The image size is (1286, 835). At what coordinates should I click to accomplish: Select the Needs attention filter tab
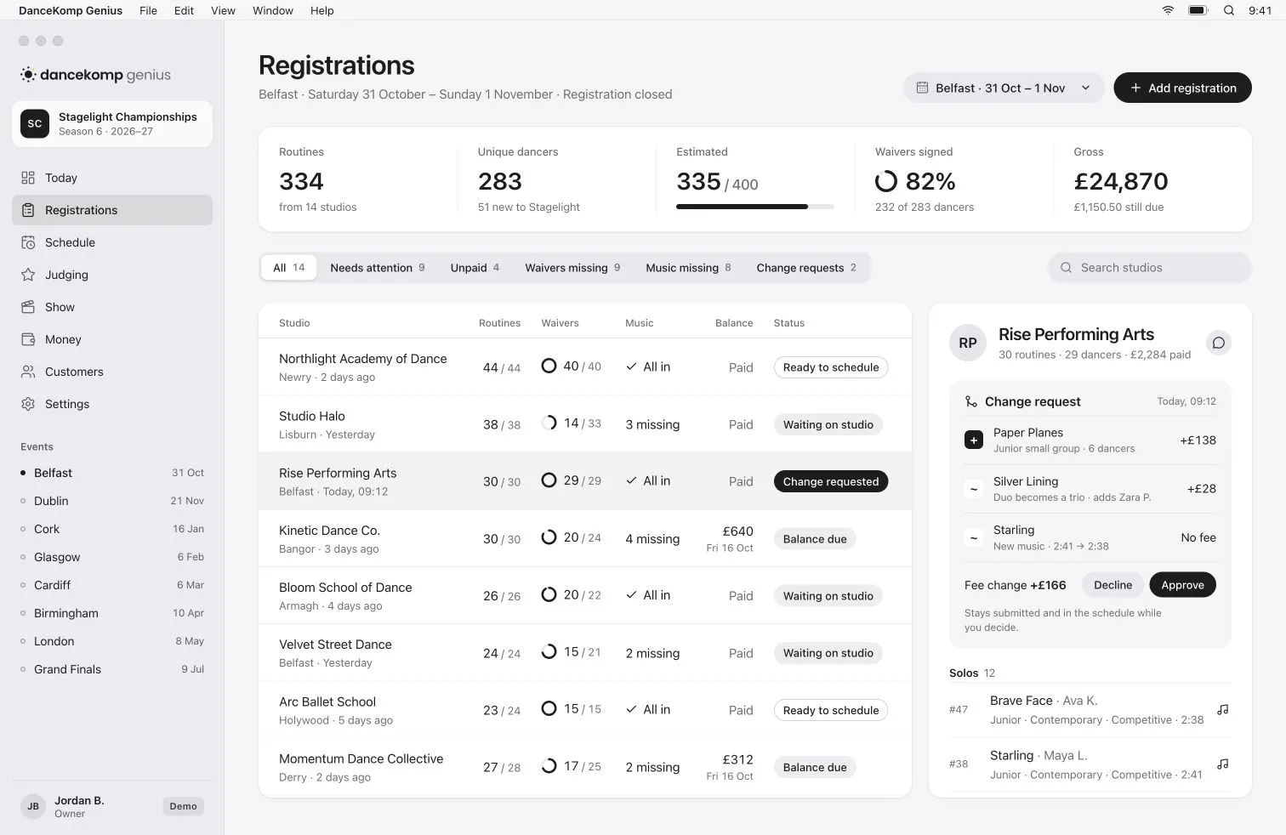378,267
